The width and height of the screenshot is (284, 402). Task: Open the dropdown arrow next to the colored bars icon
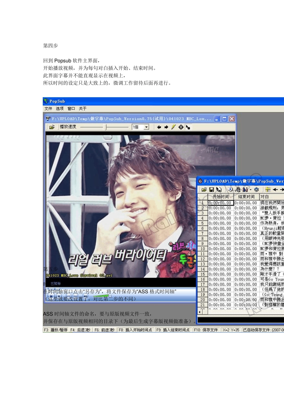coord(251,190)
